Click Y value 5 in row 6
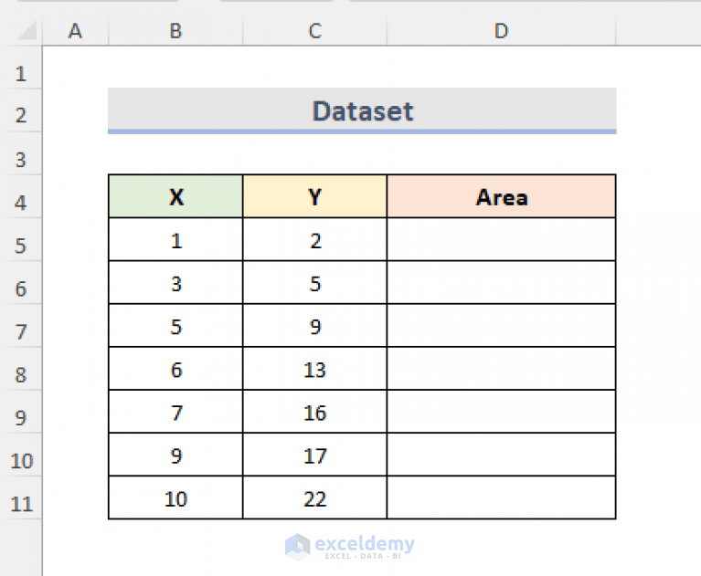Viewport: 701px width, 576px height. point(314,283)
